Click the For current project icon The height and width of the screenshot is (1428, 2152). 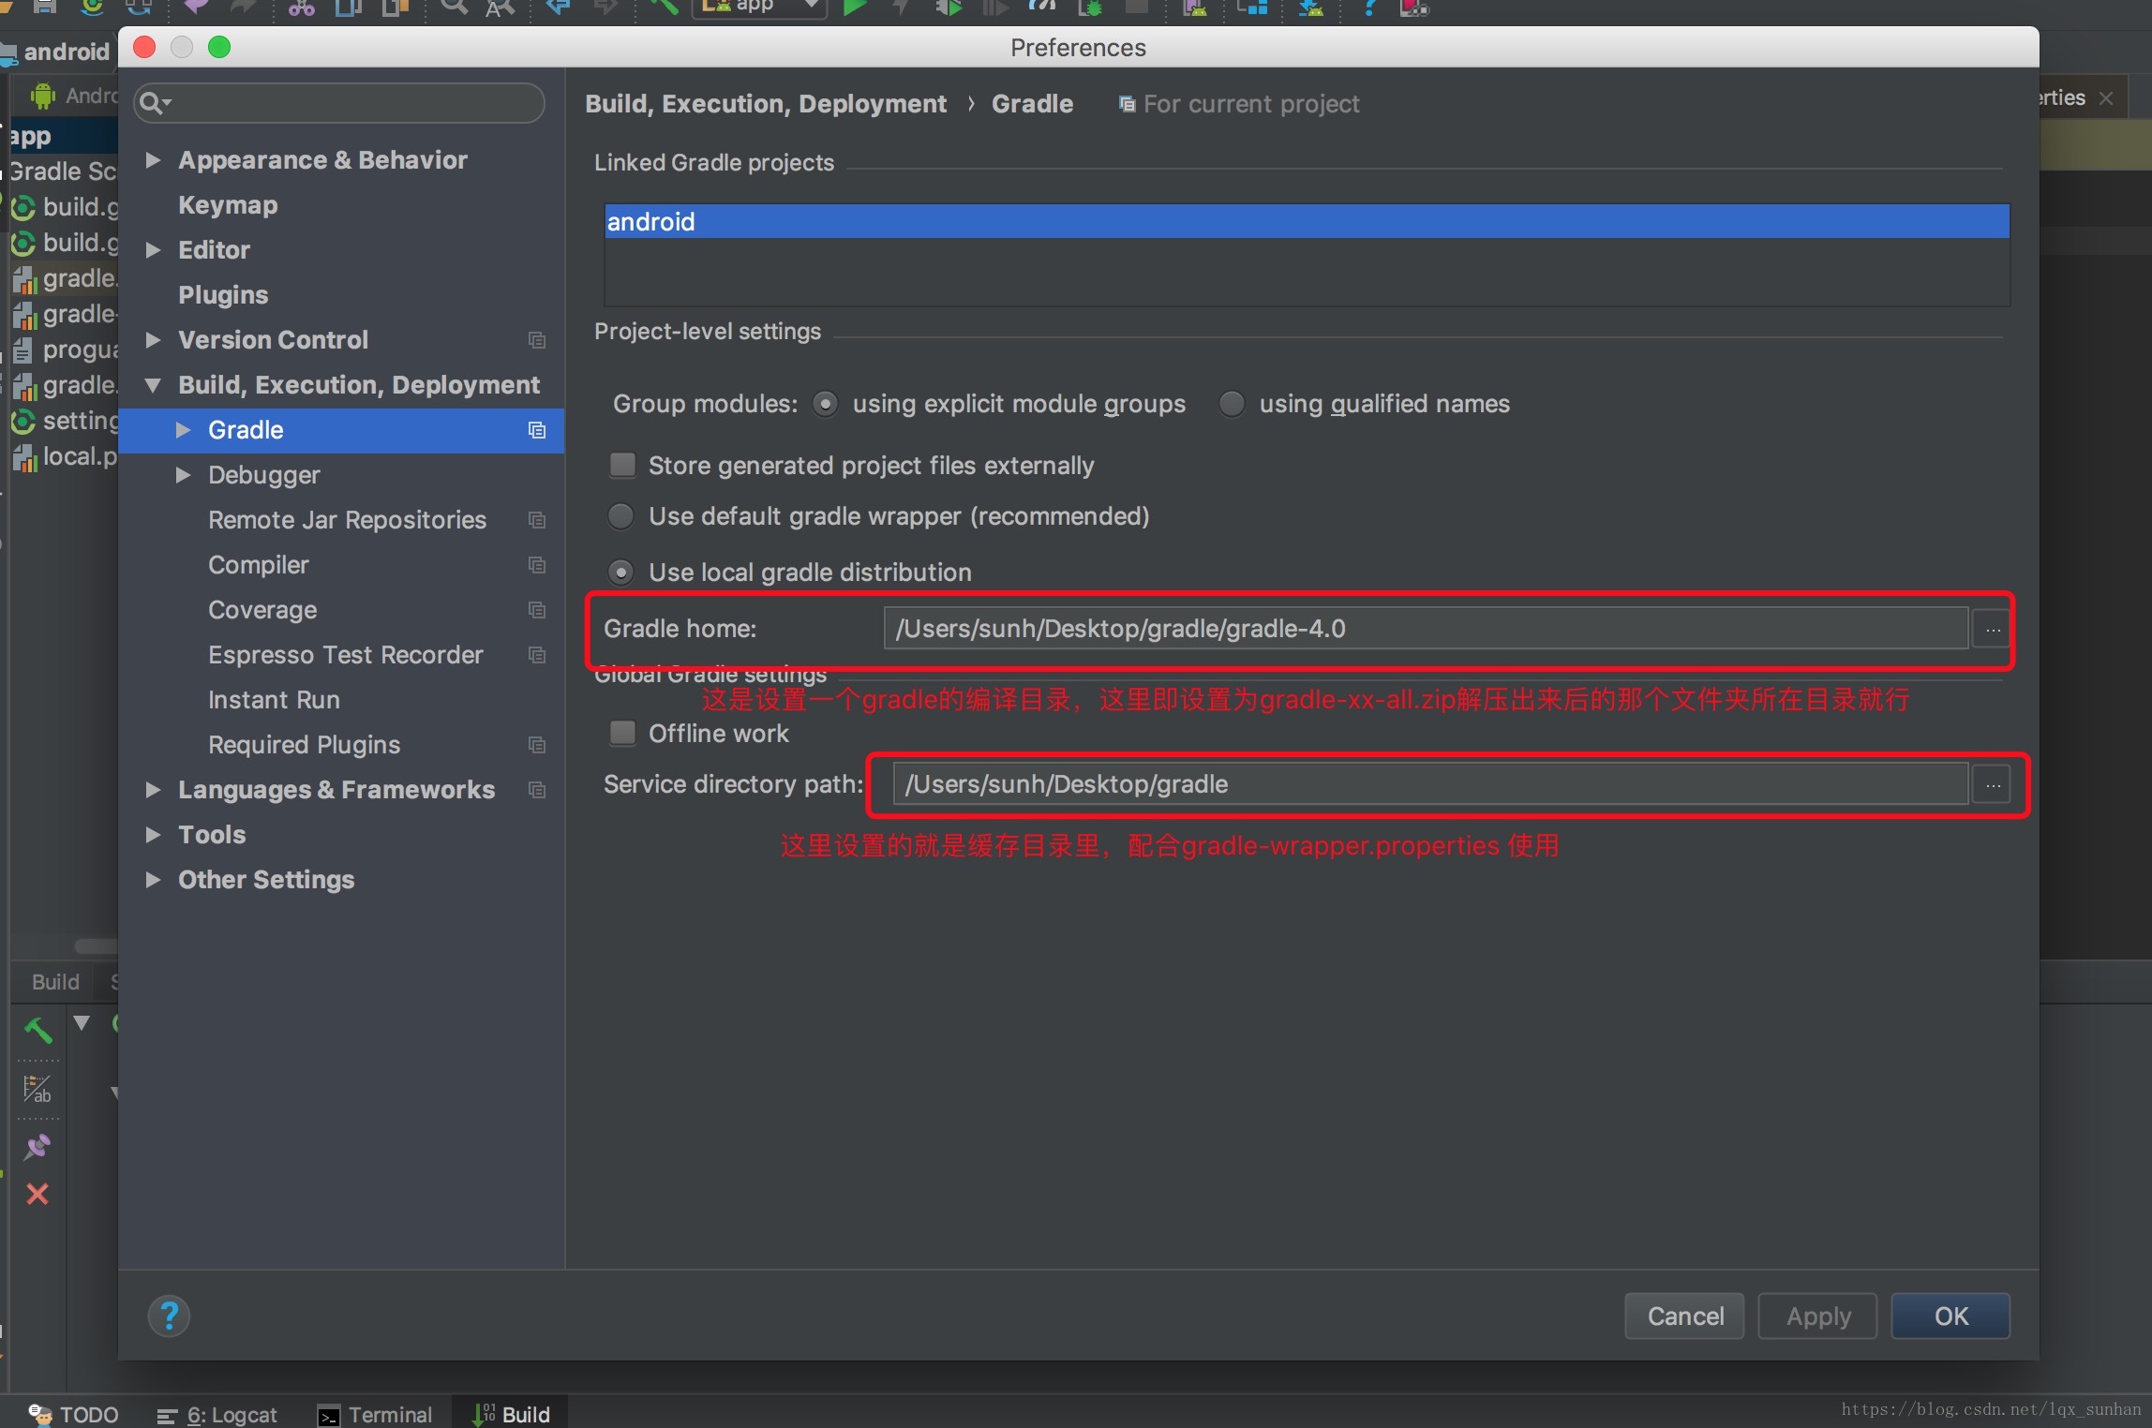point(1128,104)
